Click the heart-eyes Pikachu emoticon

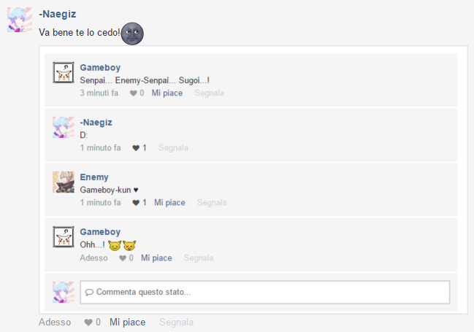click(129, 245)
